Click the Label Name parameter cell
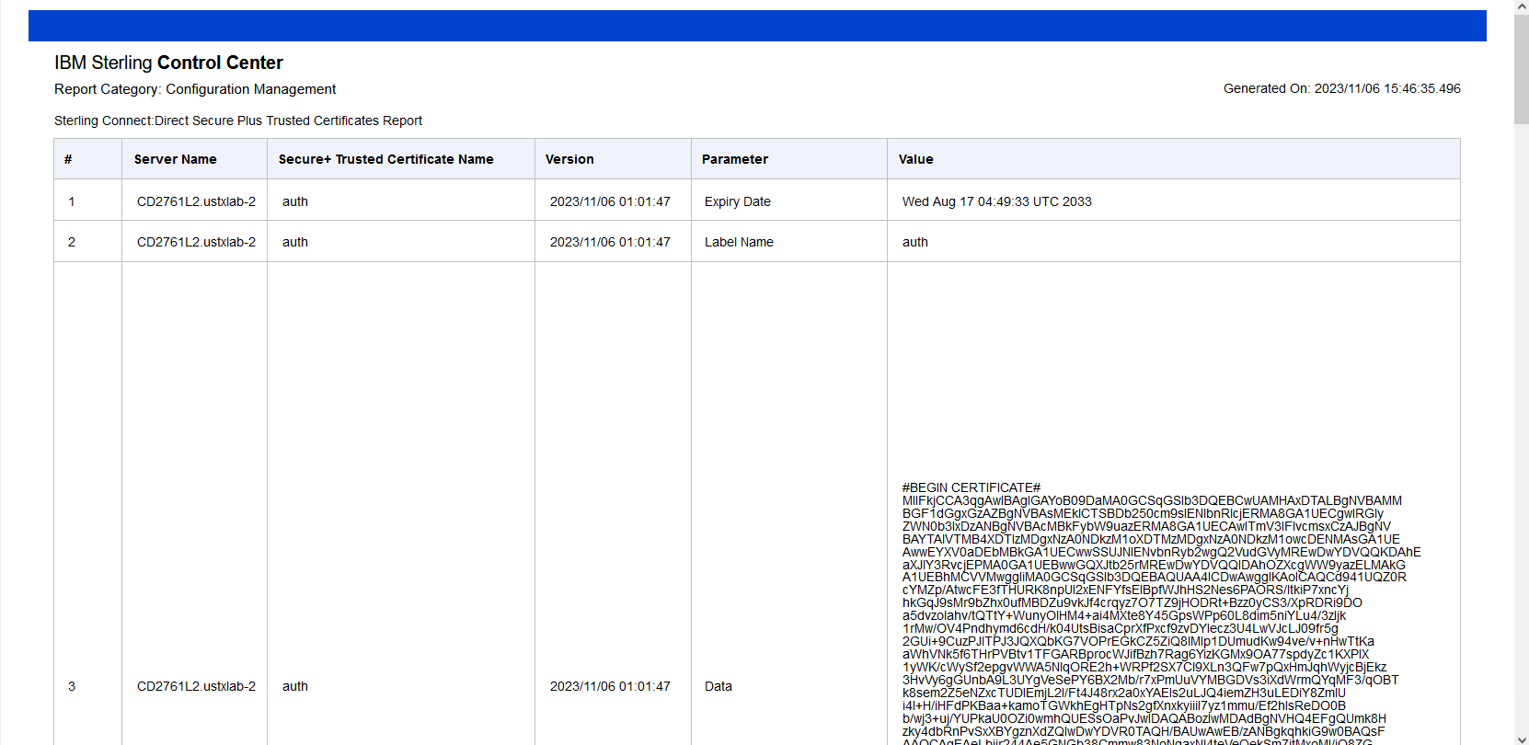The height and width of the screenshot is (745, 1529). (739, 242)
